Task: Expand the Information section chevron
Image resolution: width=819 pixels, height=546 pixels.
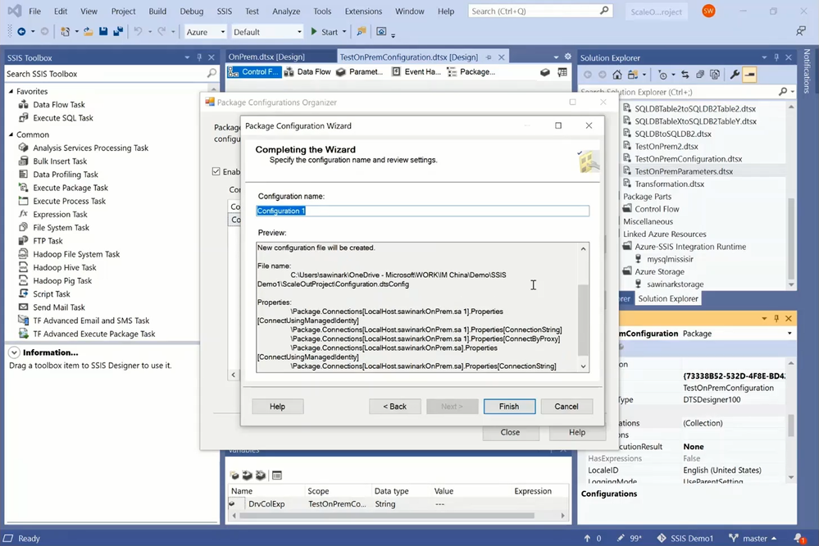Action: click(x=14, y=353)
